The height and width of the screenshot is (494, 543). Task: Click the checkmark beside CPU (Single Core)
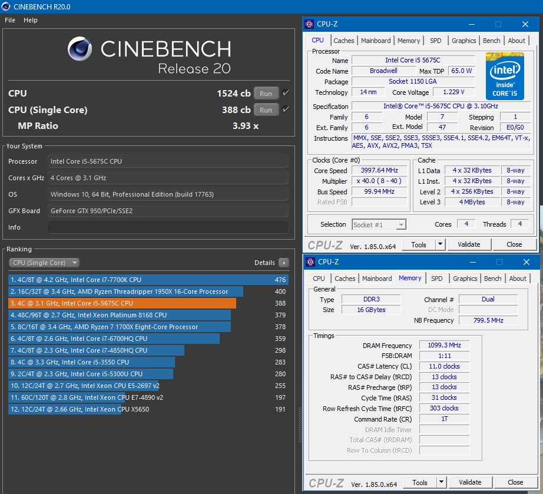(287, 110)
